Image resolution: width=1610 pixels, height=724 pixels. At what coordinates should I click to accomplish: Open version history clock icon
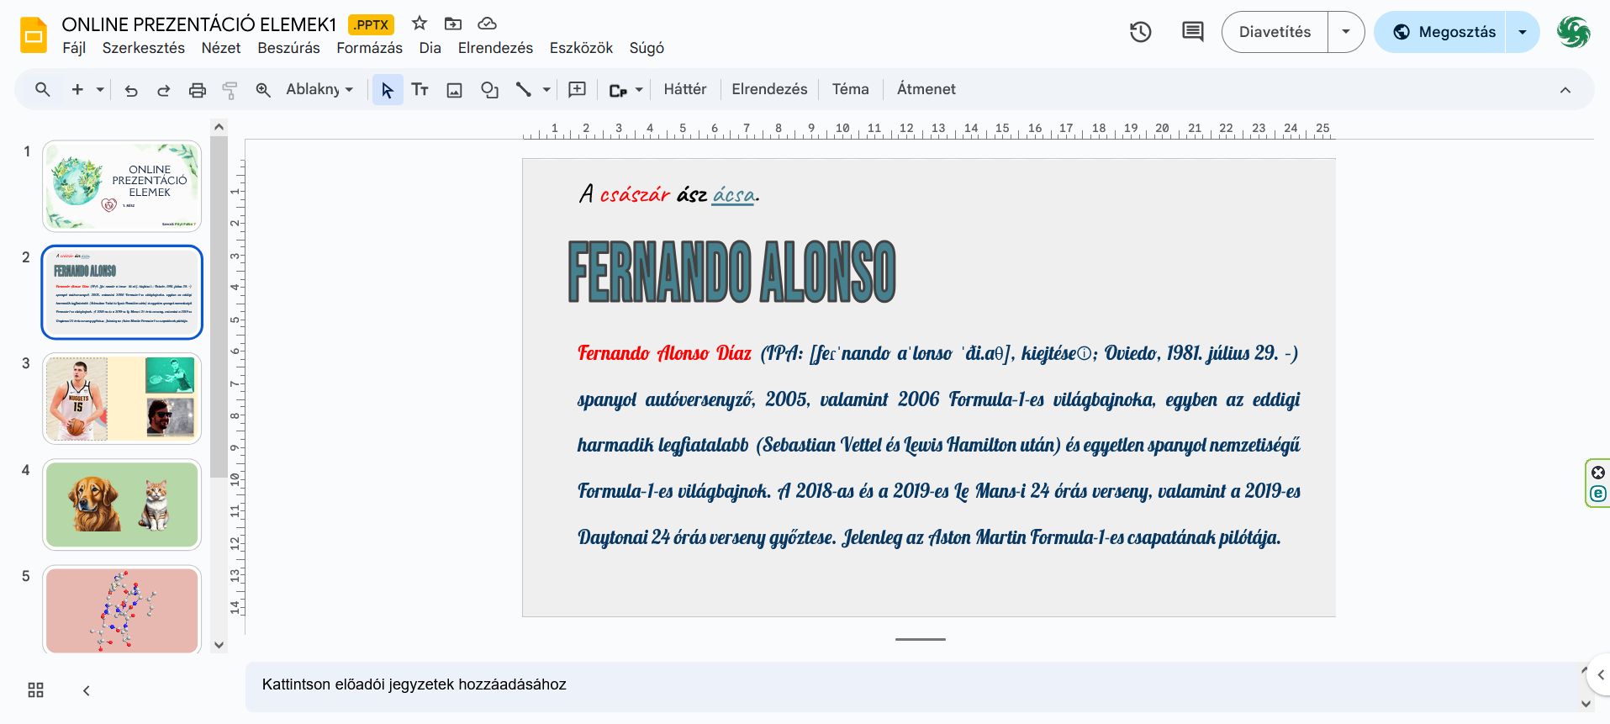[1140, 32]
